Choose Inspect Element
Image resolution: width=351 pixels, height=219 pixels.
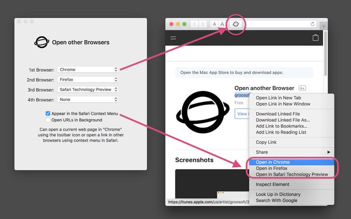click(292, 184)
